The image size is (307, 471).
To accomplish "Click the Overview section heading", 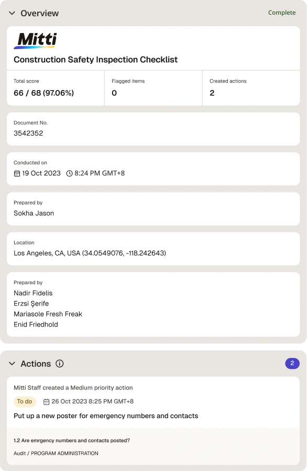I will point(40,13).
